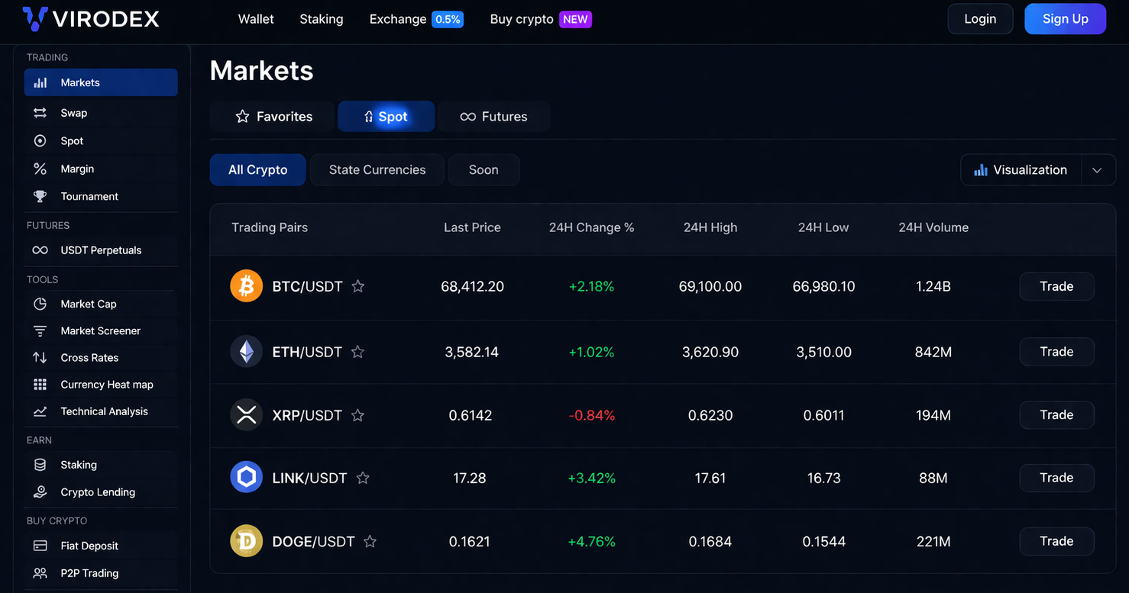
Task: Open the Exchange 0.5% nav link
Action: point(415,19)
